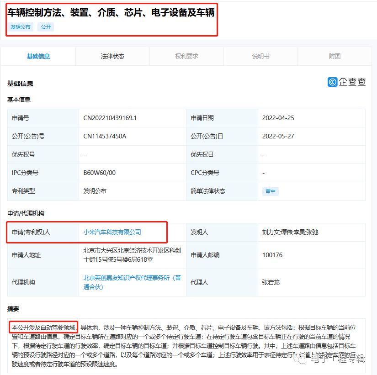Click the 基本信息 subsection heading

tap(19, 100)
